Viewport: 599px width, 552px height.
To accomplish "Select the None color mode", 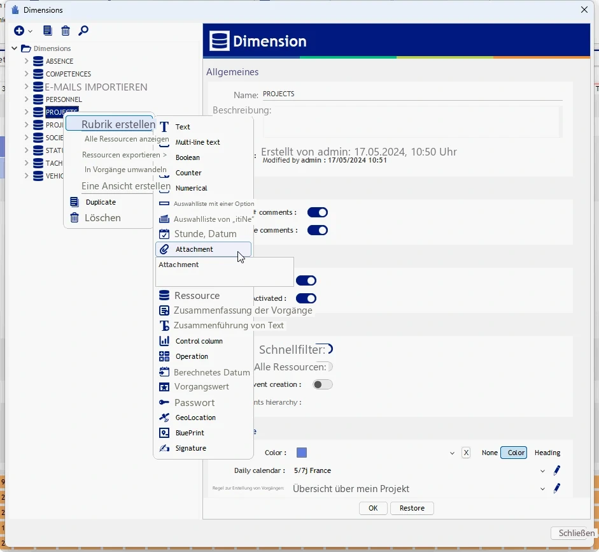I will (490, 453).
